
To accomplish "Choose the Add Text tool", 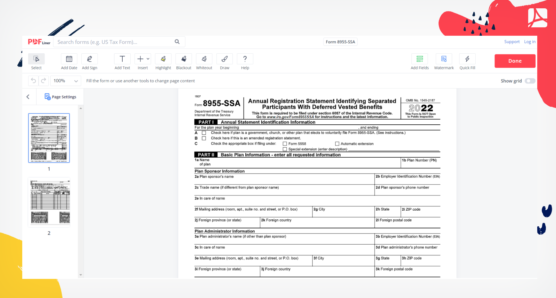I will pos(122,59).
